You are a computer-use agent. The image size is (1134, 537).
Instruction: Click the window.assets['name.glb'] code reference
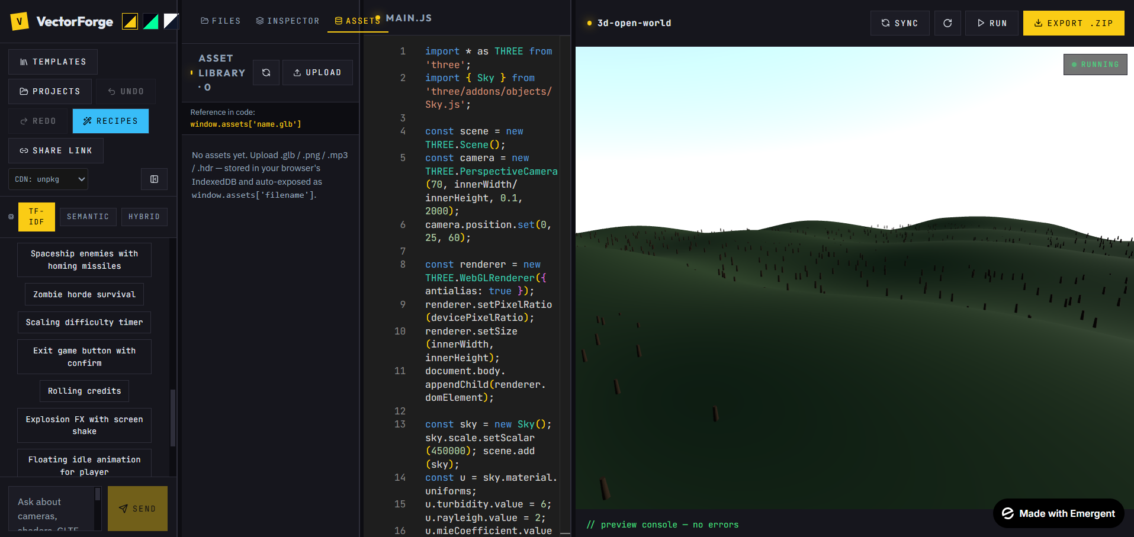click(x=246, y=124)
